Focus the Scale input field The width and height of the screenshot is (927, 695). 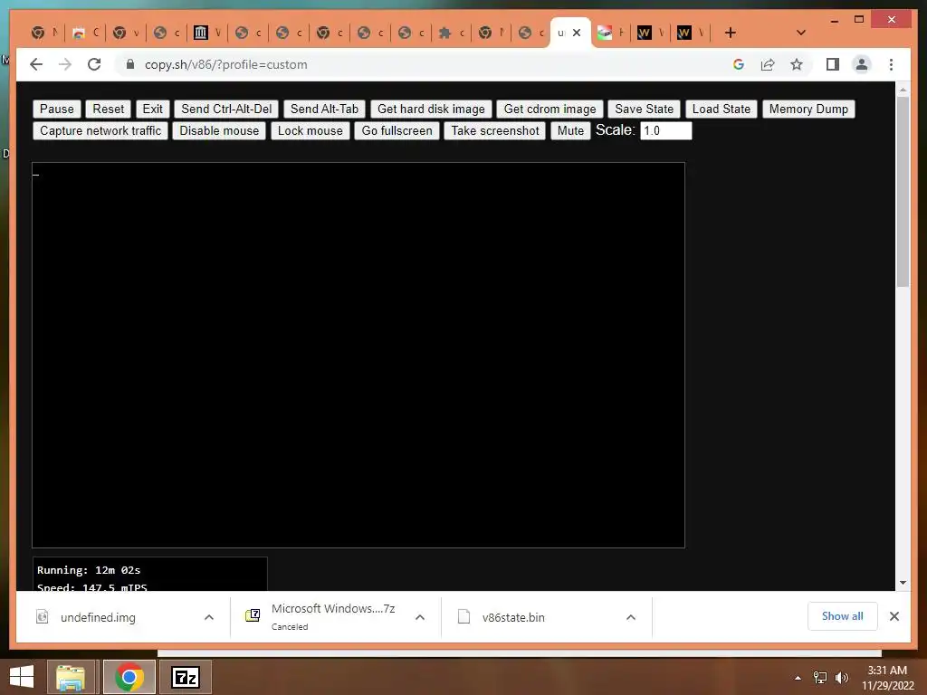[x=665, y=130]
